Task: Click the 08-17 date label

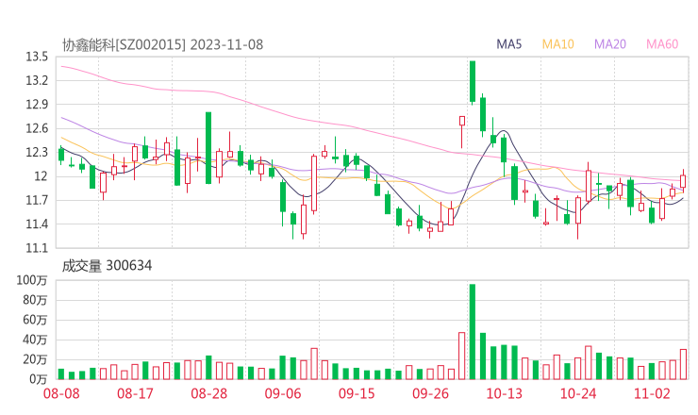Action: tap(135, 393)
